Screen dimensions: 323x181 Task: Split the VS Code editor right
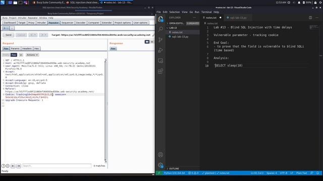click(x=310, y=18)
